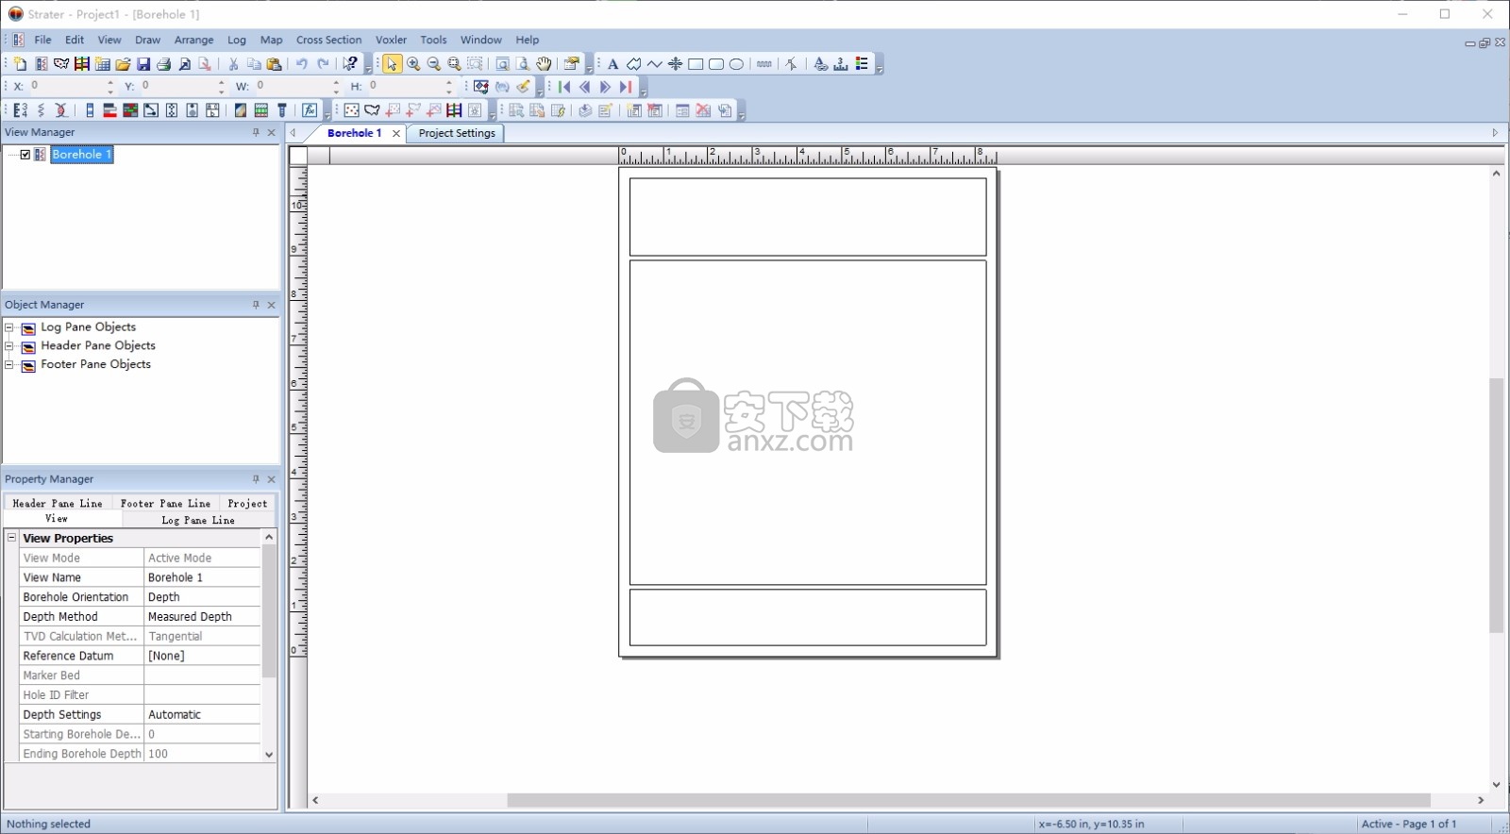Click the Legend icon in the draw toolbar

pyautogui.click(x=862, y=64)
